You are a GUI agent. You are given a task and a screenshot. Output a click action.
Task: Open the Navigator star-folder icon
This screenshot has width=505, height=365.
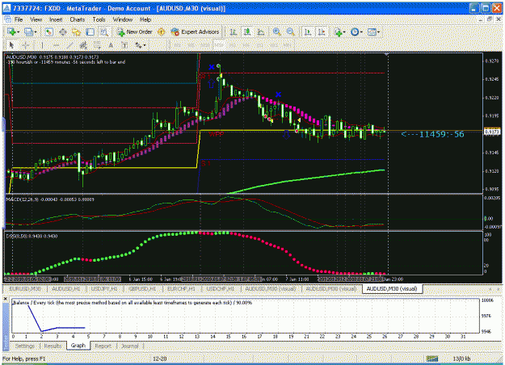point(76,31)
